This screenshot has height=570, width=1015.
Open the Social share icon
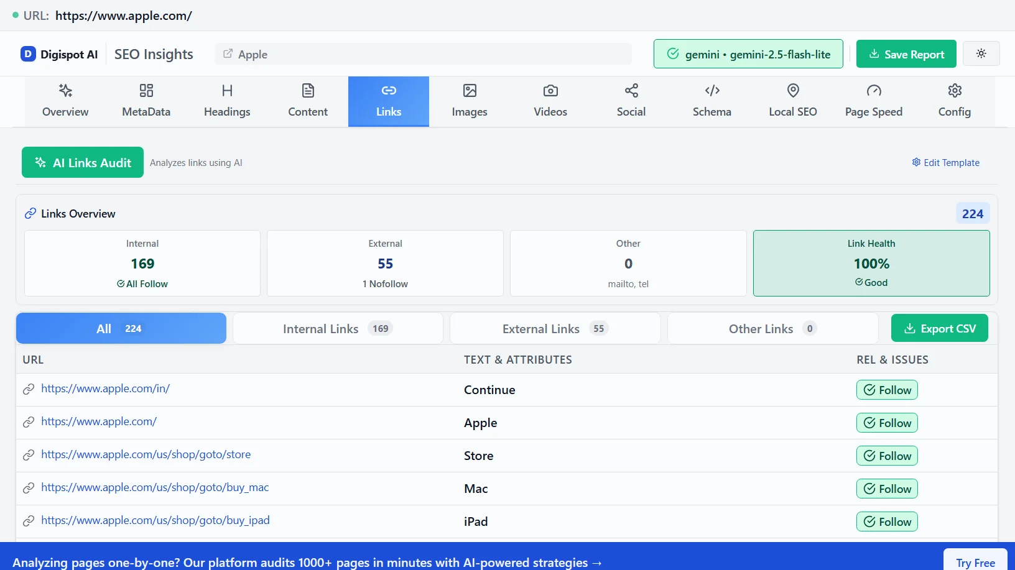[631, 91]
